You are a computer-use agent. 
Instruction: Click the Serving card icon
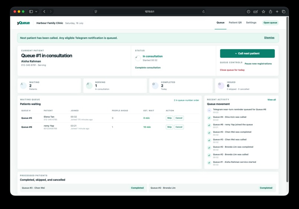coord(89,85)
